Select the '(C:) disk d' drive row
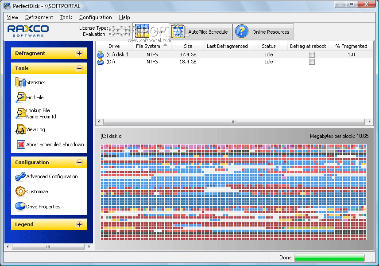 (x=235, y=55)
